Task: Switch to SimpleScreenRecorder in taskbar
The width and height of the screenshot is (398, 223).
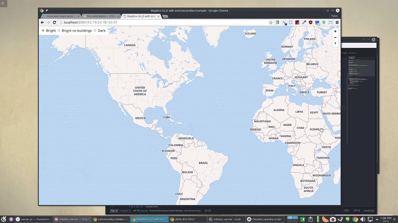Action: pos(265,219)
